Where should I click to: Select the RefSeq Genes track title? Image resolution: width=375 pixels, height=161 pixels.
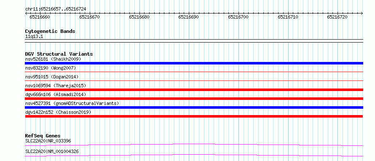[43, 136]
